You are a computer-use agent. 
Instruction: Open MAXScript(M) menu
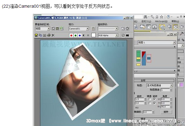coord(161,21)
